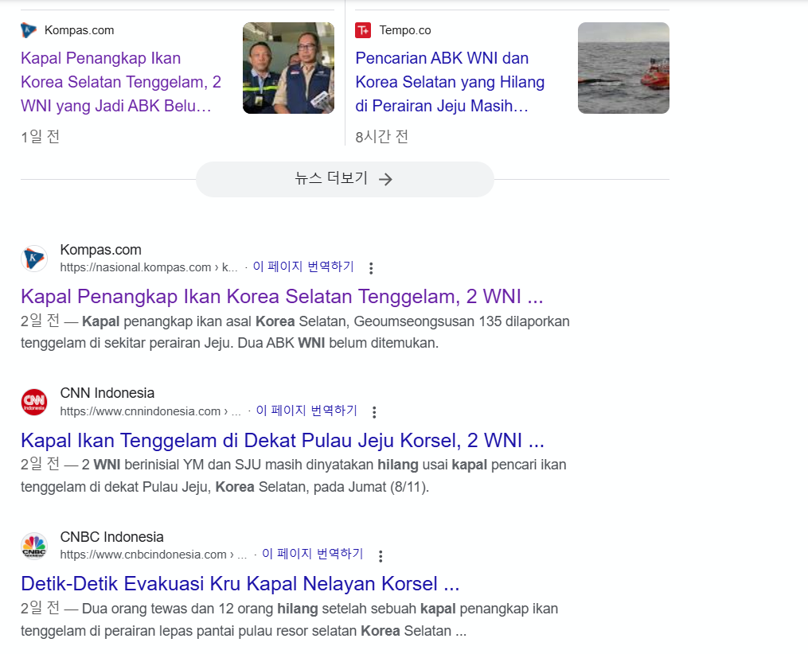Open Kompas result titled Kapal Penangkap Ikan Korea

click(282, 297)
